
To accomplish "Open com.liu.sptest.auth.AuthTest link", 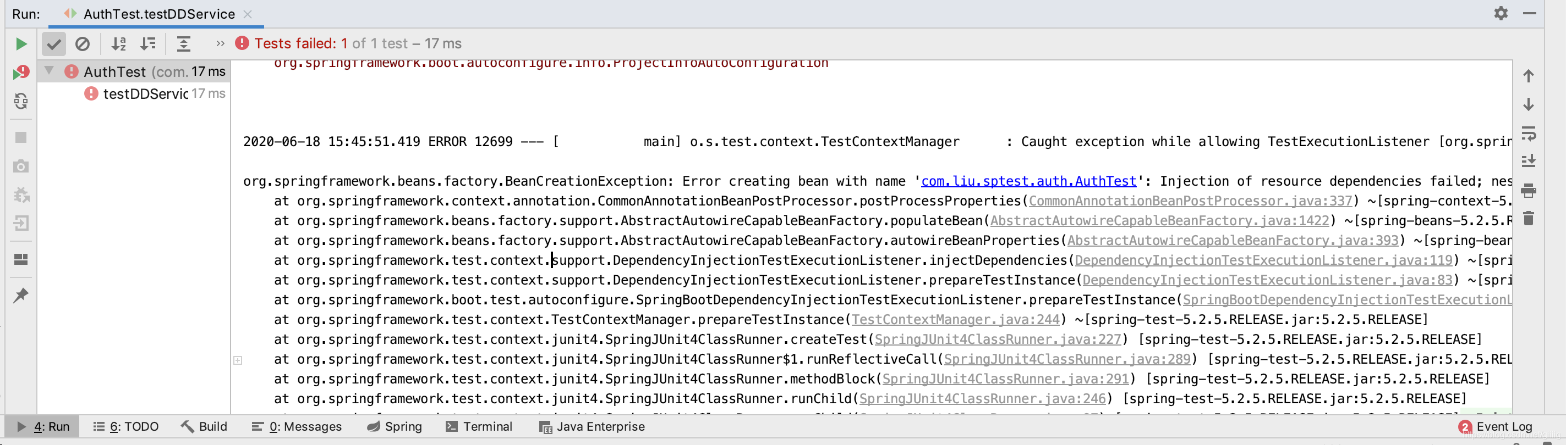I will [1028, 181].
